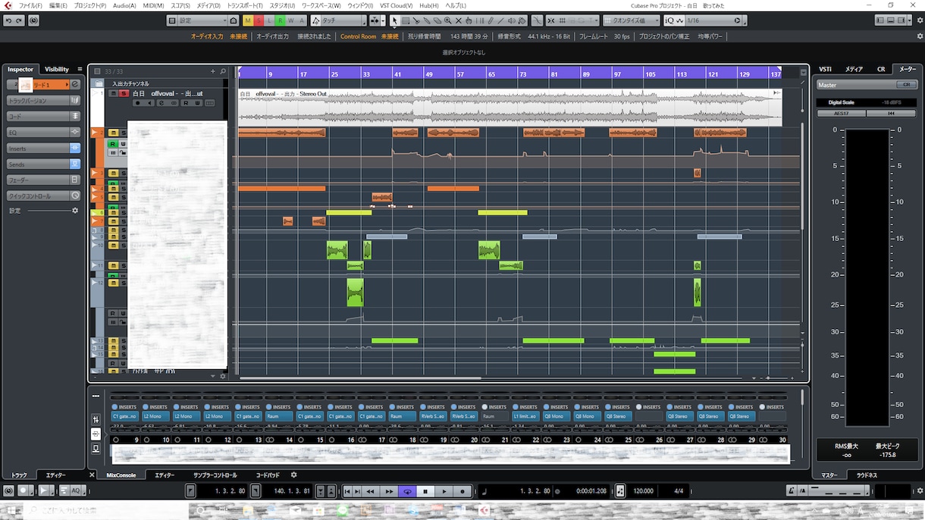Click the 120.000 tempo field
925x520 pixels.
click(643, 491)
